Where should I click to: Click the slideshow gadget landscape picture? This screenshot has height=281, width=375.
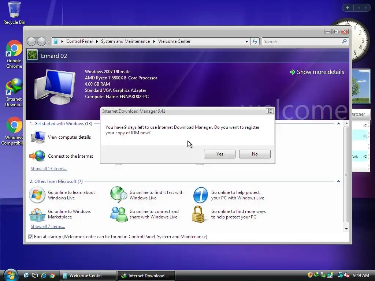coord(361,86)
